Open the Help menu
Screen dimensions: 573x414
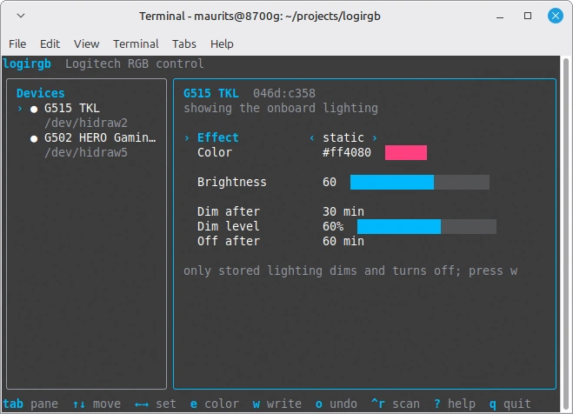coord(222,43)
